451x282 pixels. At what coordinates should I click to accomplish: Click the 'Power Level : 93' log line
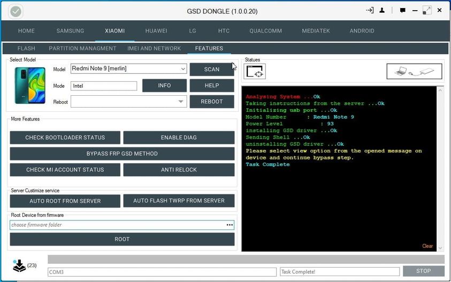[x=289, y=124]
